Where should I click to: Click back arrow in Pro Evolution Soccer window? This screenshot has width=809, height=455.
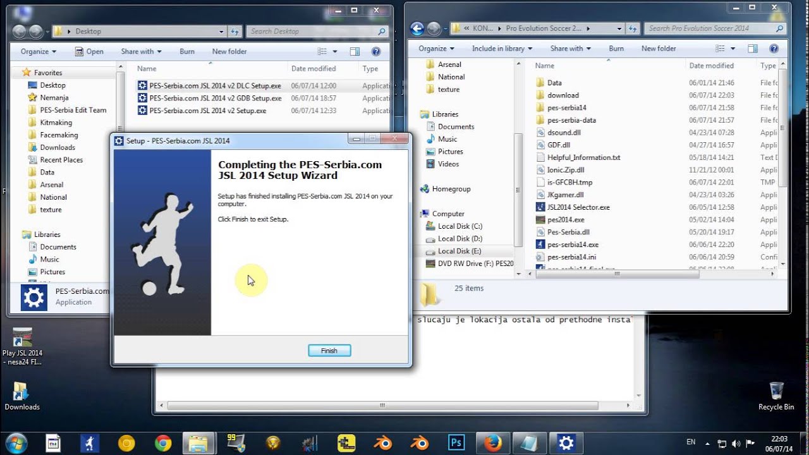tap(417, 28)
